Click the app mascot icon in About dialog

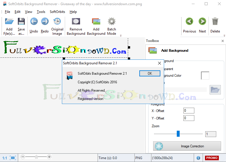click(70, 76)
